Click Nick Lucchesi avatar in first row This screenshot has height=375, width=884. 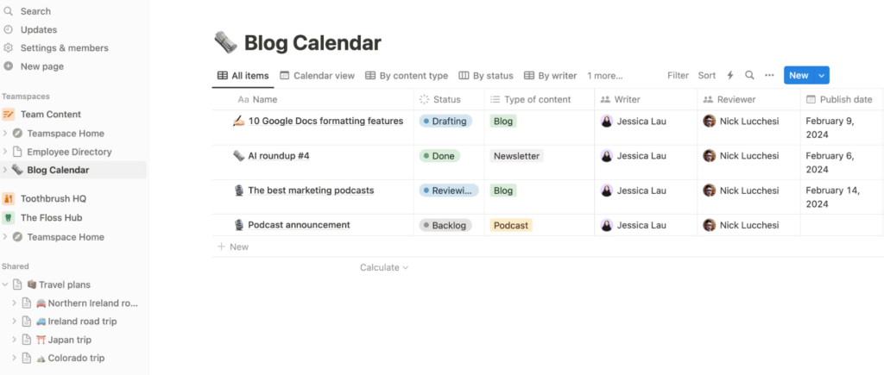(x=710, y=122)
